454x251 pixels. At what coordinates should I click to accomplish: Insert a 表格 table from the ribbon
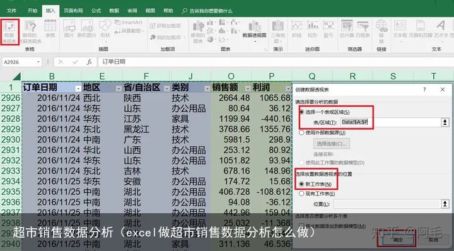tap(50, 29)
